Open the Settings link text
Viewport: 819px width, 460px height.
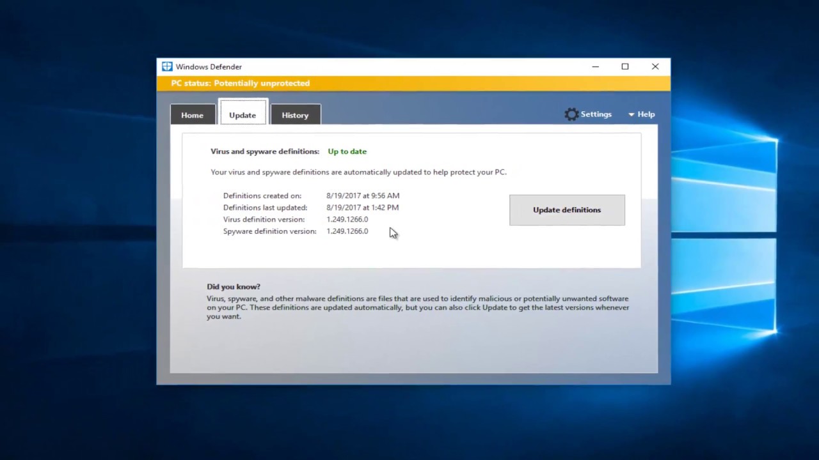tap(596, 114)
